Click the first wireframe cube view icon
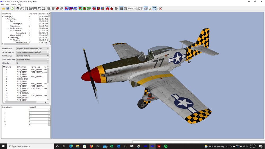265x149 pixels. pos(22,8)
